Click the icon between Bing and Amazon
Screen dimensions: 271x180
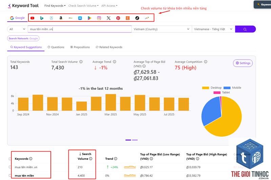pos(51,18)
